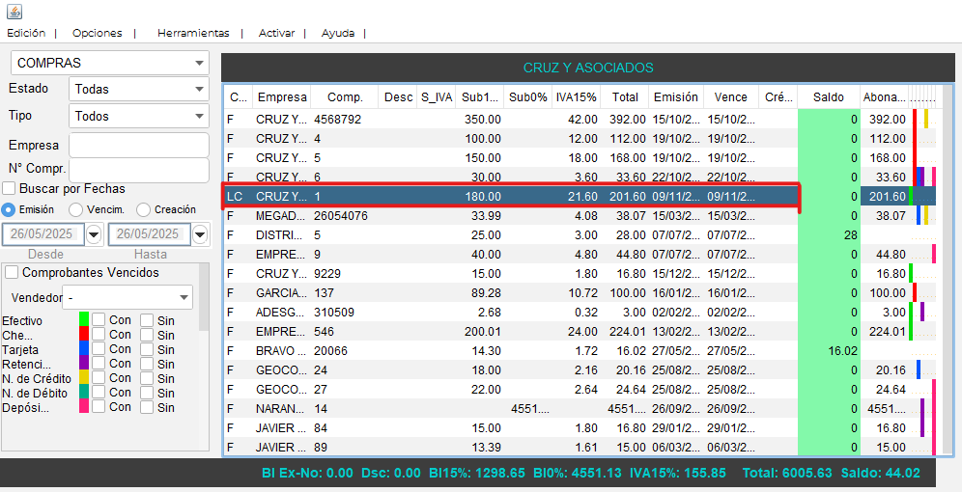The image size is (962, 492).
Task: Select the Creación radio button
Action: point(144,209)
